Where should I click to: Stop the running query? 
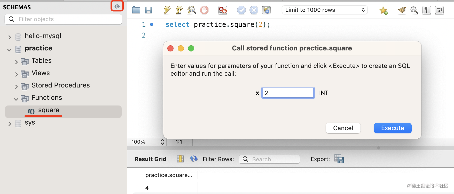(204, 10)
